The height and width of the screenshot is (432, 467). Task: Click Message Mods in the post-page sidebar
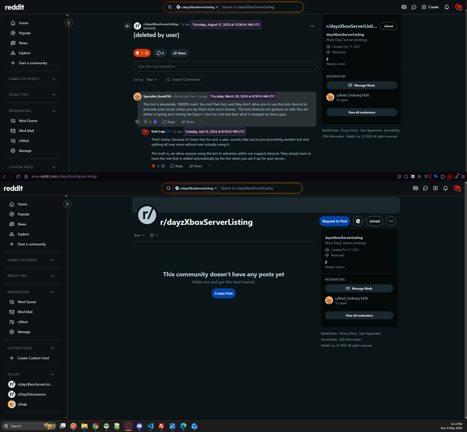pyautogui.click(x=362, y=85)
